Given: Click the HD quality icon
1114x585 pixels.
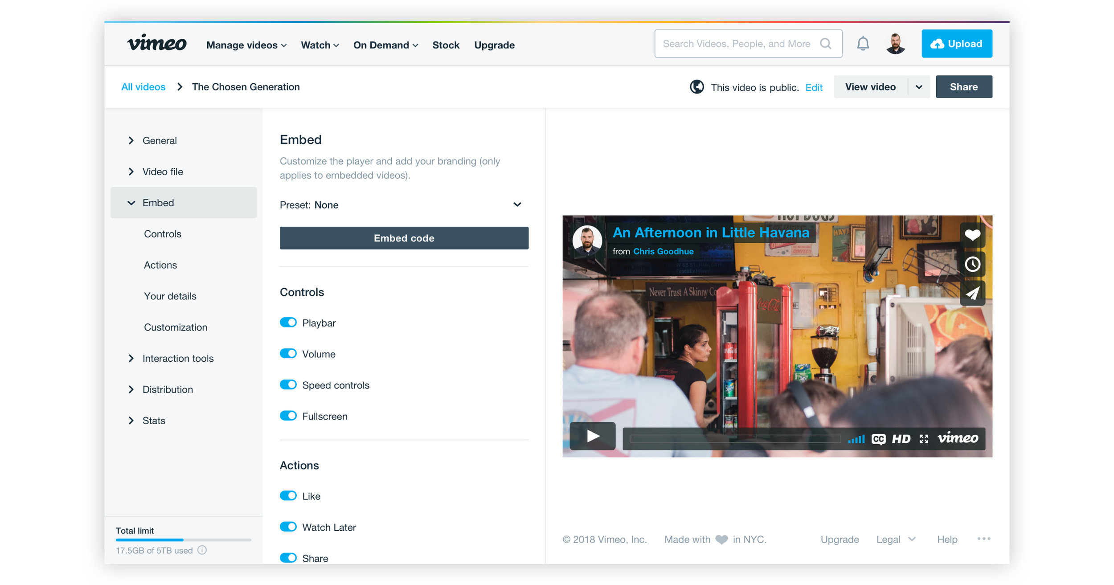Looking at the screenshot, I should (901, 439).
